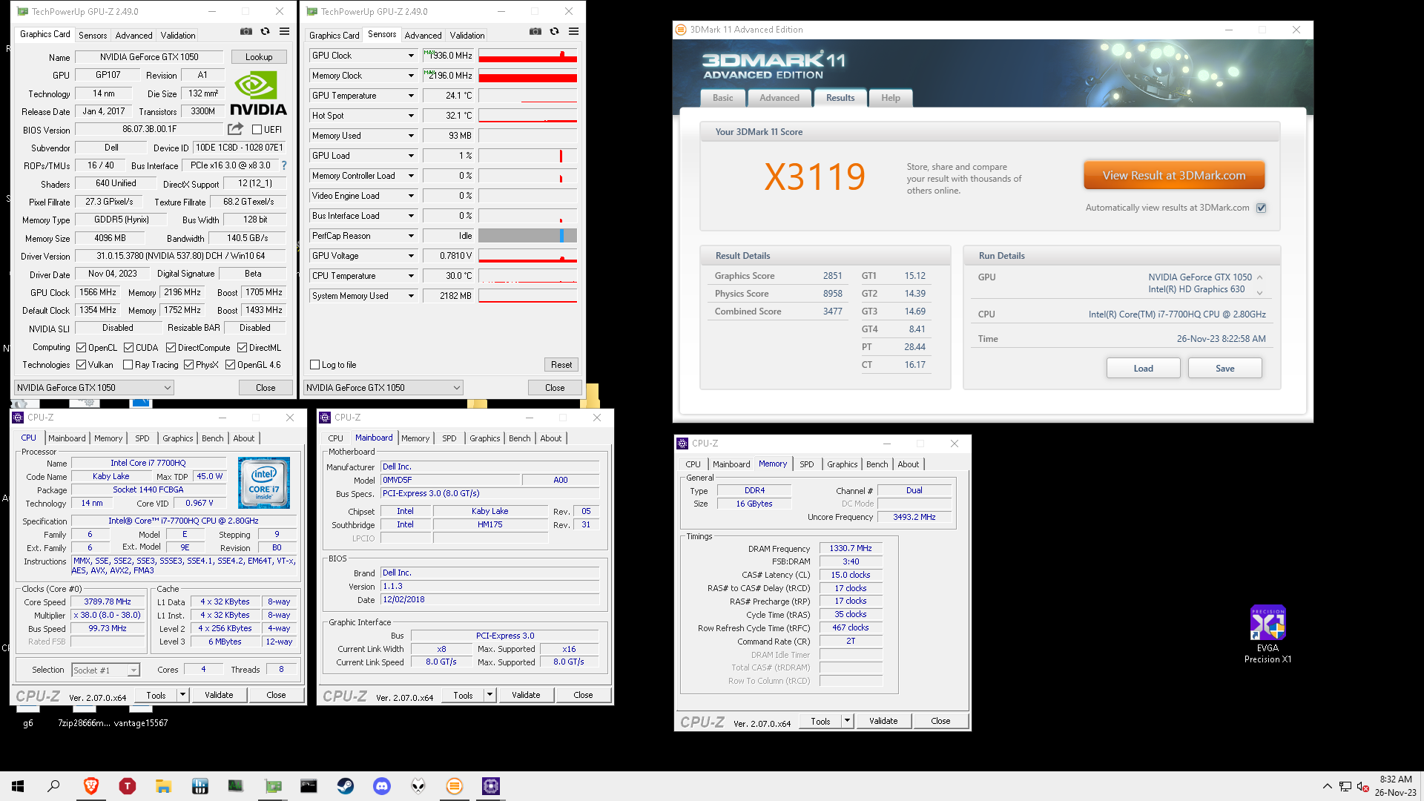The image size is (1424, 801).
Task: Open GPU Clock sensor dropdown
Action: (411, 56)
